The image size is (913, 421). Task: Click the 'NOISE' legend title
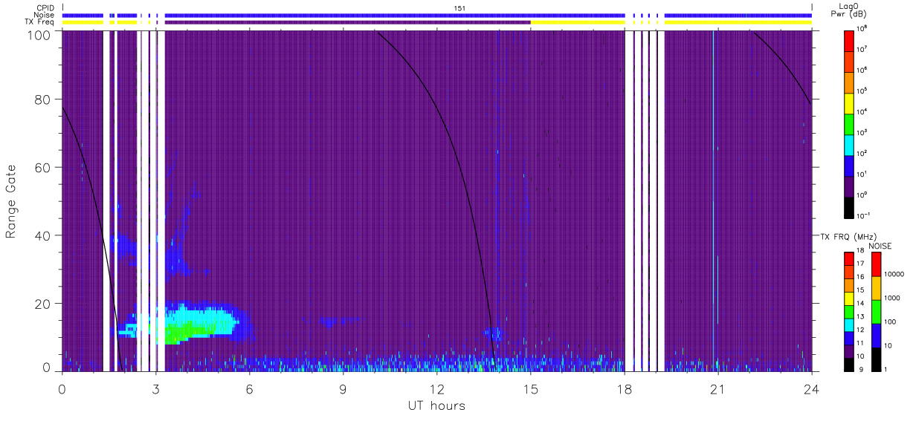[x=880, y=246]
